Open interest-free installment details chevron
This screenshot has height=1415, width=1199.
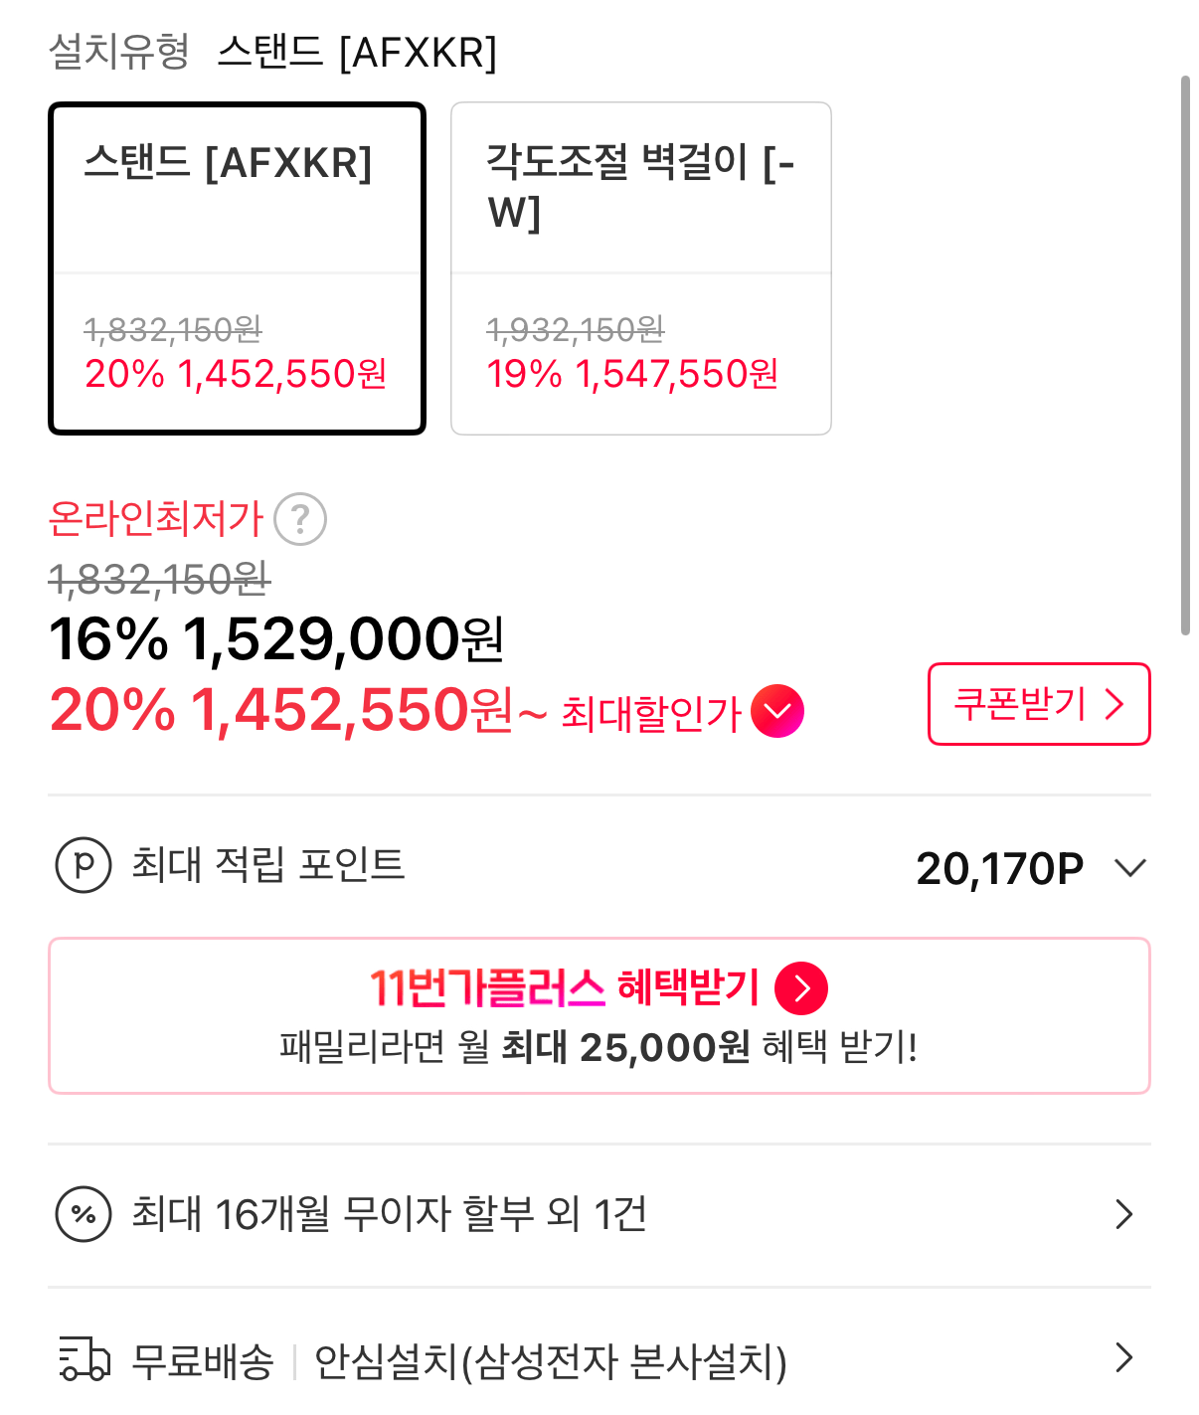[x=1124, y=1214]
